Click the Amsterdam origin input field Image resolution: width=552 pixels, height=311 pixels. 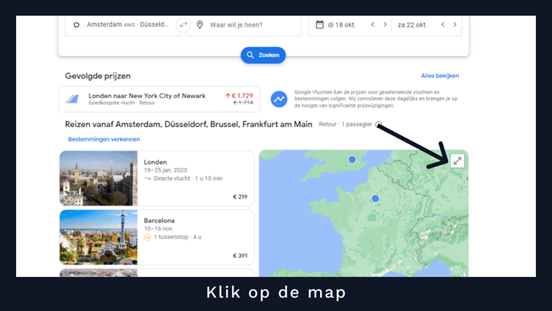click(127, 25)
